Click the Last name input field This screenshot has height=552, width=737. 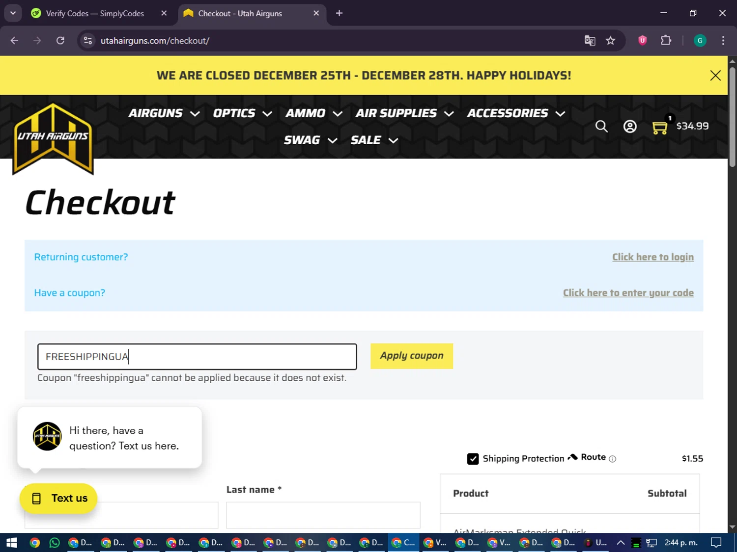pos(323,515)
